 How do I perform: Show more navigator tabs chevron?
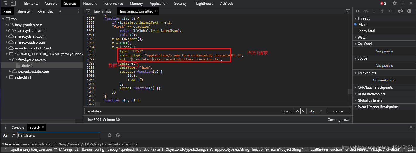click(x=60, y=11)
